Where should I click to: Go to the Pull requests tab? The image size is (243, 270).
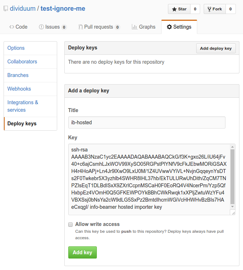coord(99,27)
